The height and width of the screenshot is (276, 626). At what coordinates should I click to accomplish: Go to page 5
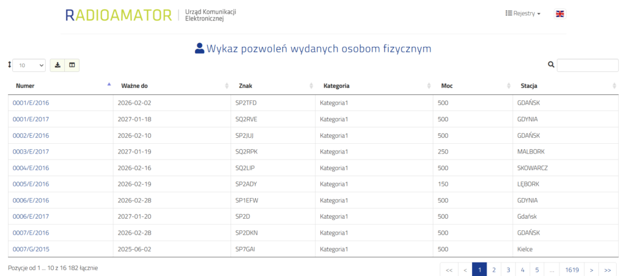point(537,270)
